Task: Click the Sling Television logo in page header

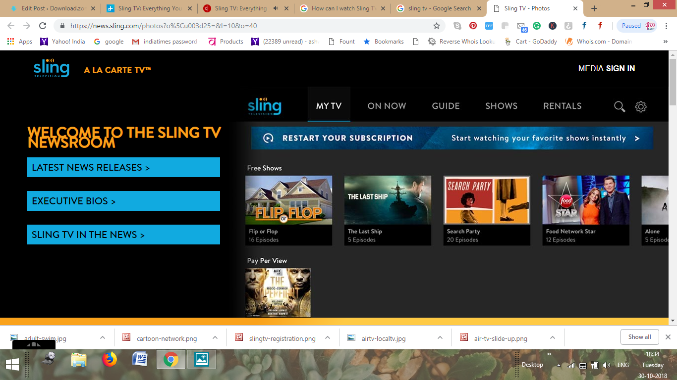Action: (x=52, y=68)
